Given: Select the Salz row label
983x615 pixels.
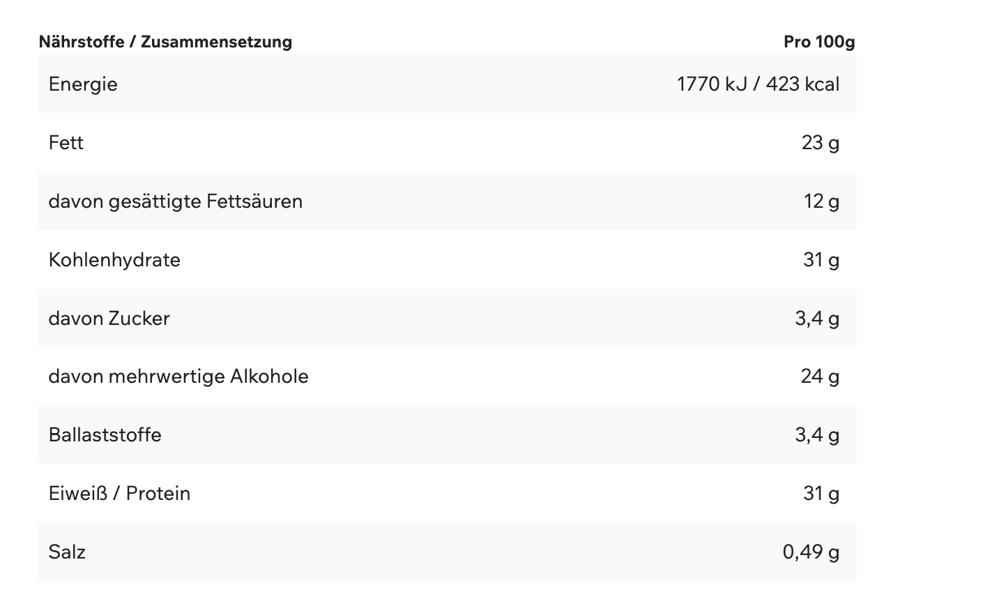Looking at the screenshot, I should [67, 552].
